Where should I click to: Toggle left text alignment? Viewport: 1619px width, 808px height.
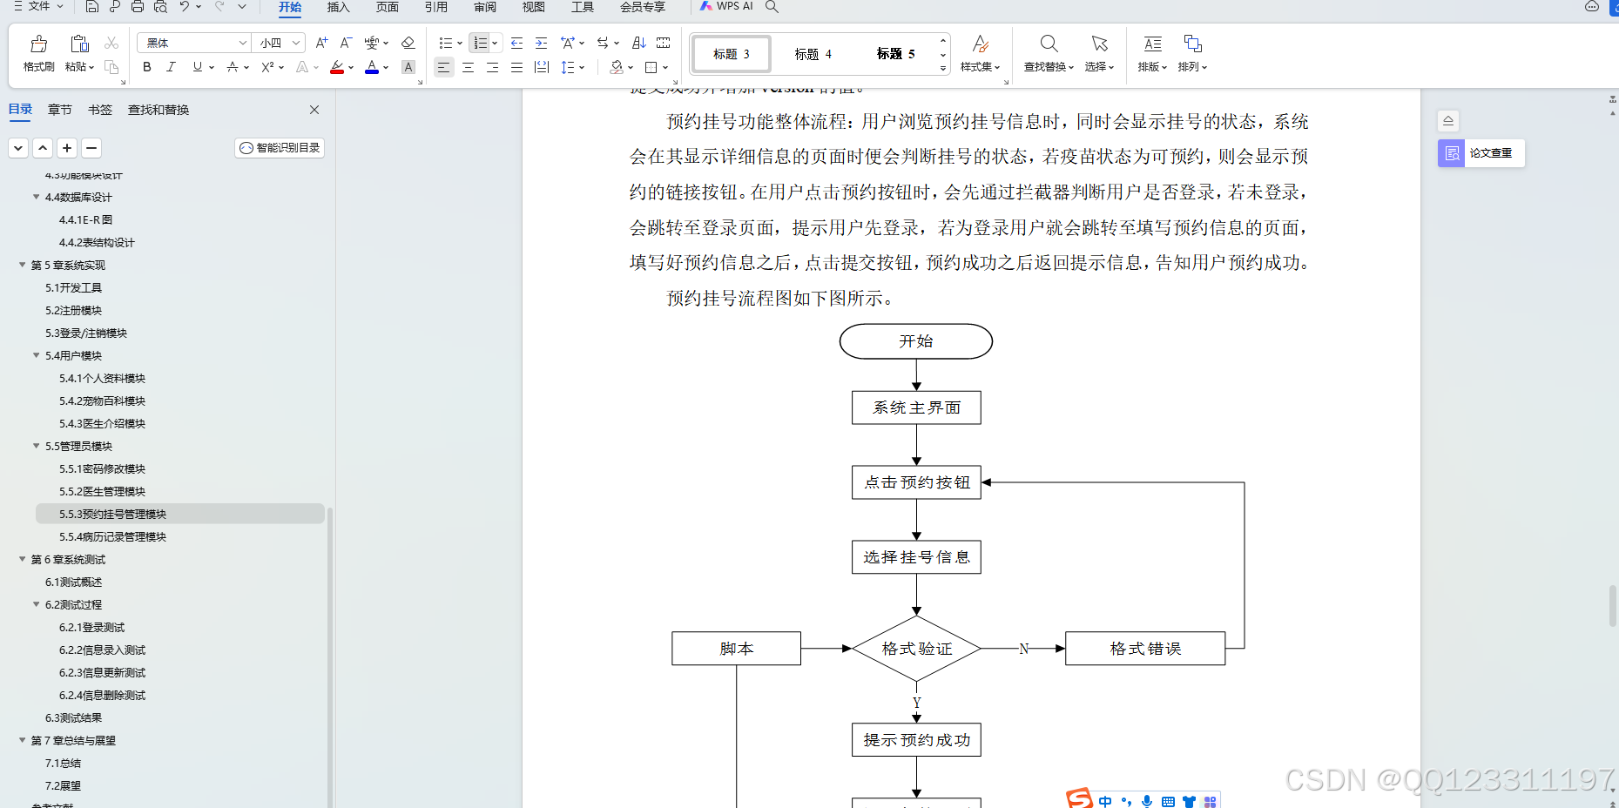pyautogui.click(x=443, y=67)
